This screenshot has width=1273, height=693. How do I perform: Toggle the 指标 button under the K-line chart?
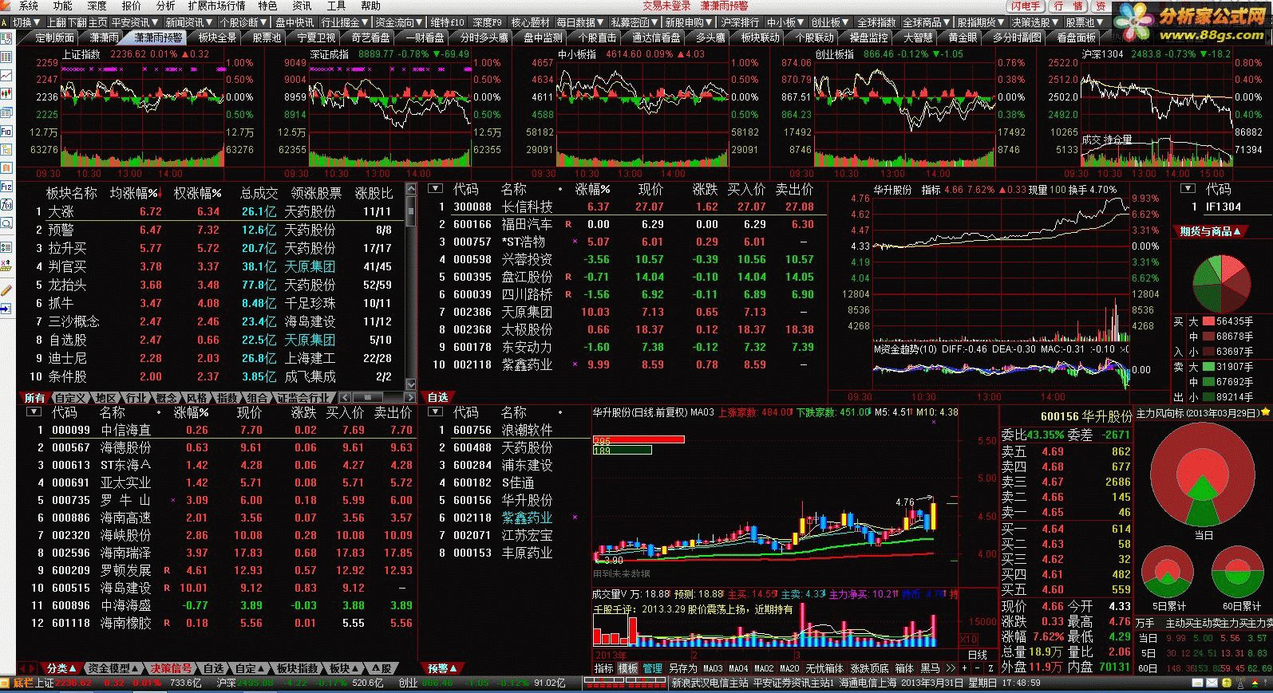[603, 668]
